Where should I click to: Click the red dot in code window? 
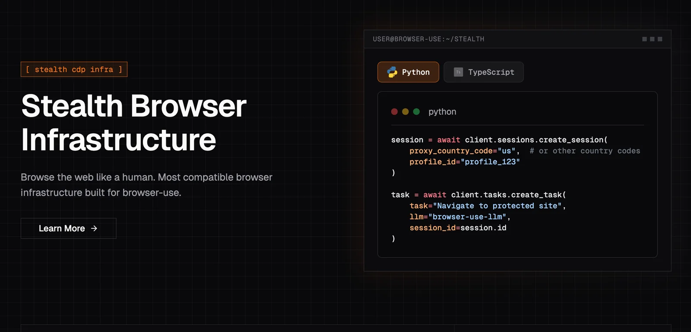394,112
